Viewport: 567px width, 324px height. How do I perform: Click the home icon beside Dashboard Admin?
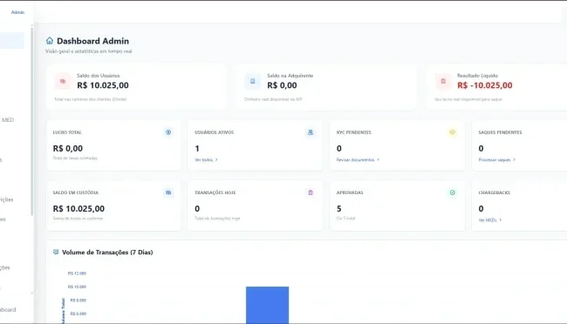[50, 41]
